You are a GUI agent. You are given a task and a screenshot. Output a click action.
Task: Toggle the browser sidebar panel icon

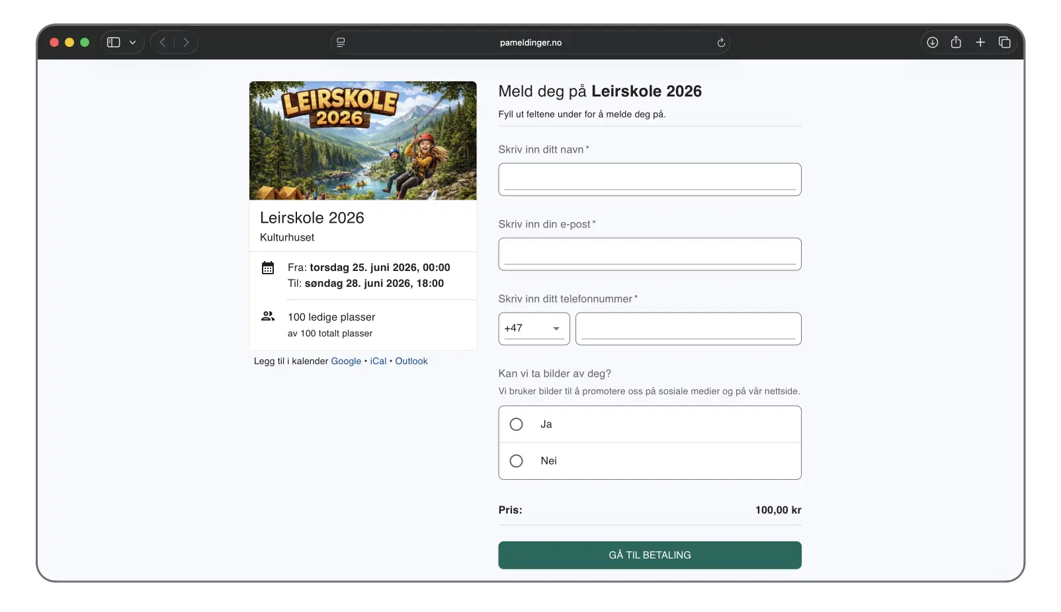coord(112,42)
